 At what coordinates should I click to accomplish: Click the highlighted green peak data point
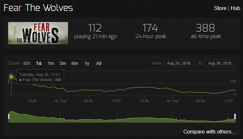tap(11, 77)
